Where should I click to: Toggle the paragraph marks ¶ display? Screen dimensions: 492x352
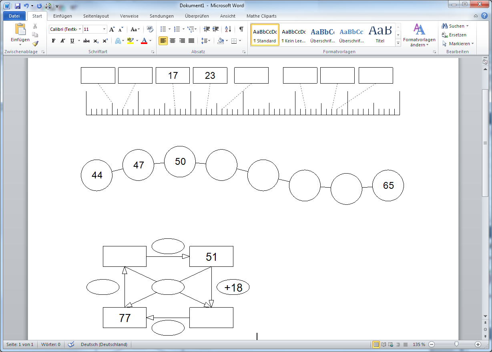click(x=241, y=29)
